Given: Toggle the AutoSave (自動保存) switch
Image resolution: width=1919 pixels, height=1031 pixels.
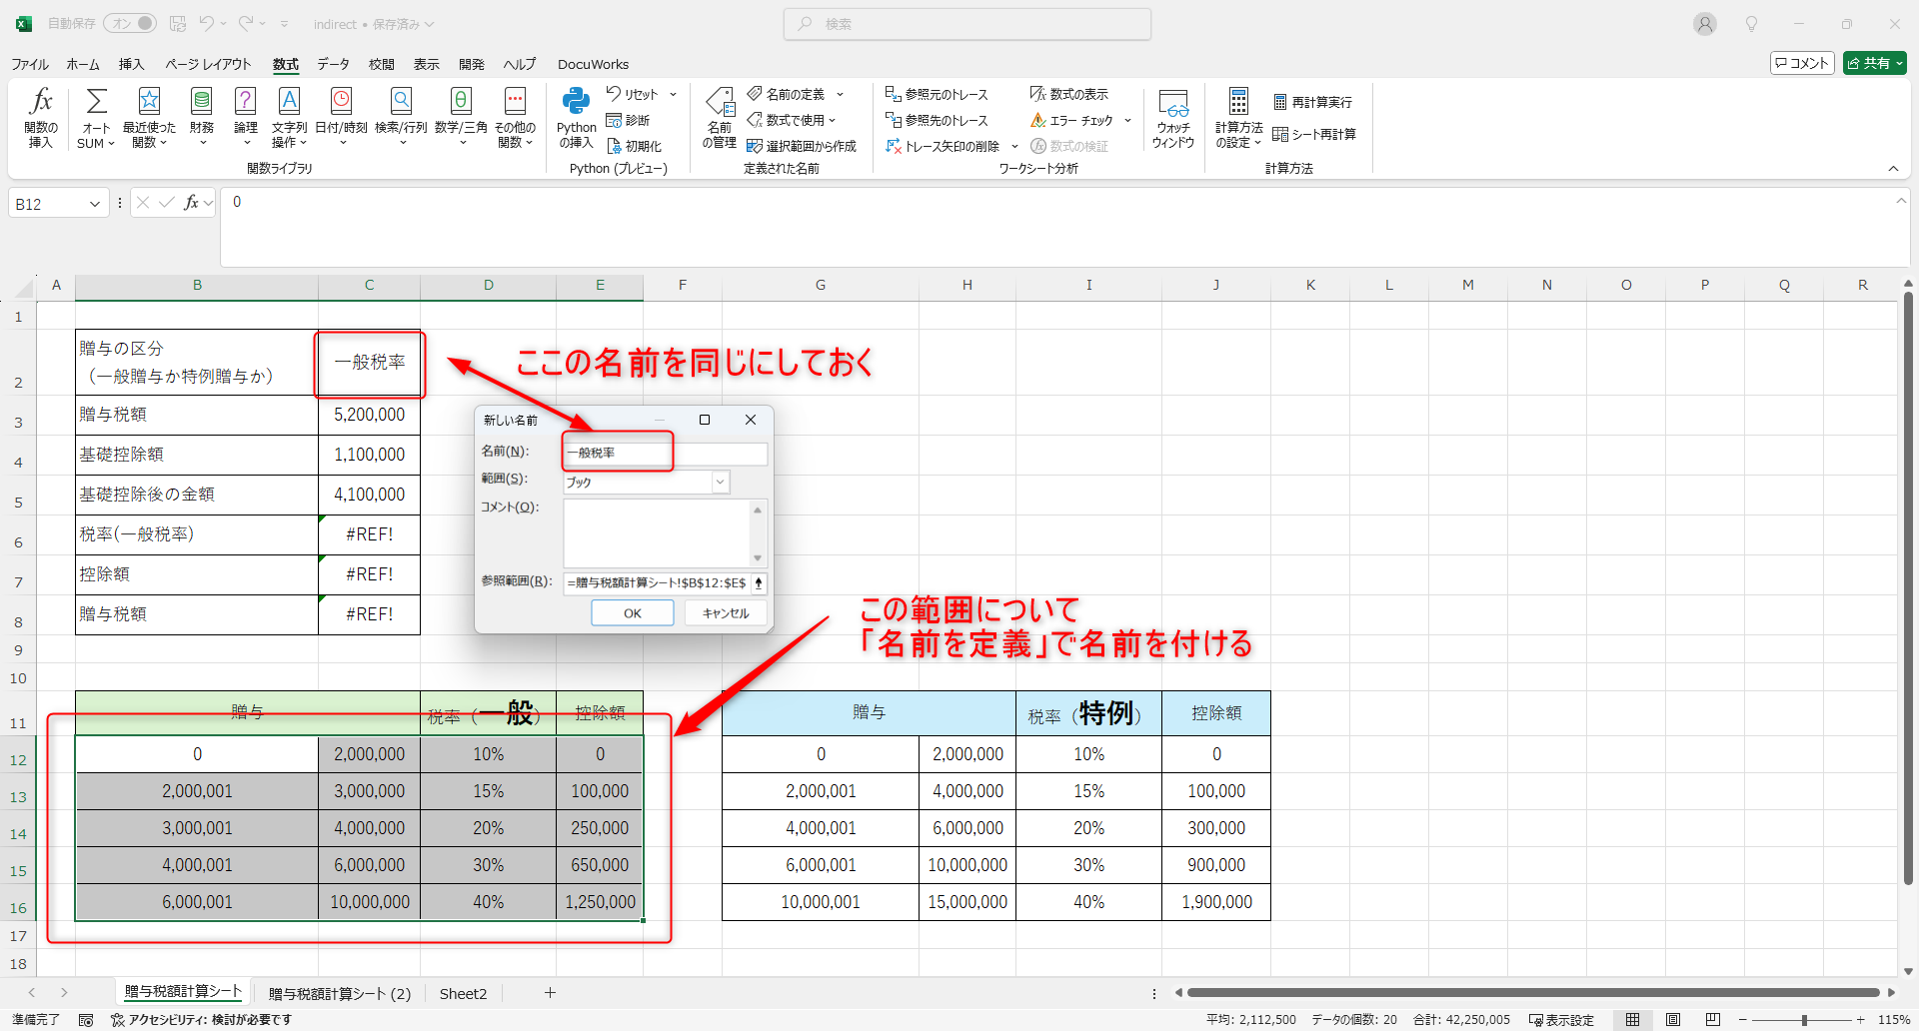Looking at the screenshot, I should tap(133, 23).
